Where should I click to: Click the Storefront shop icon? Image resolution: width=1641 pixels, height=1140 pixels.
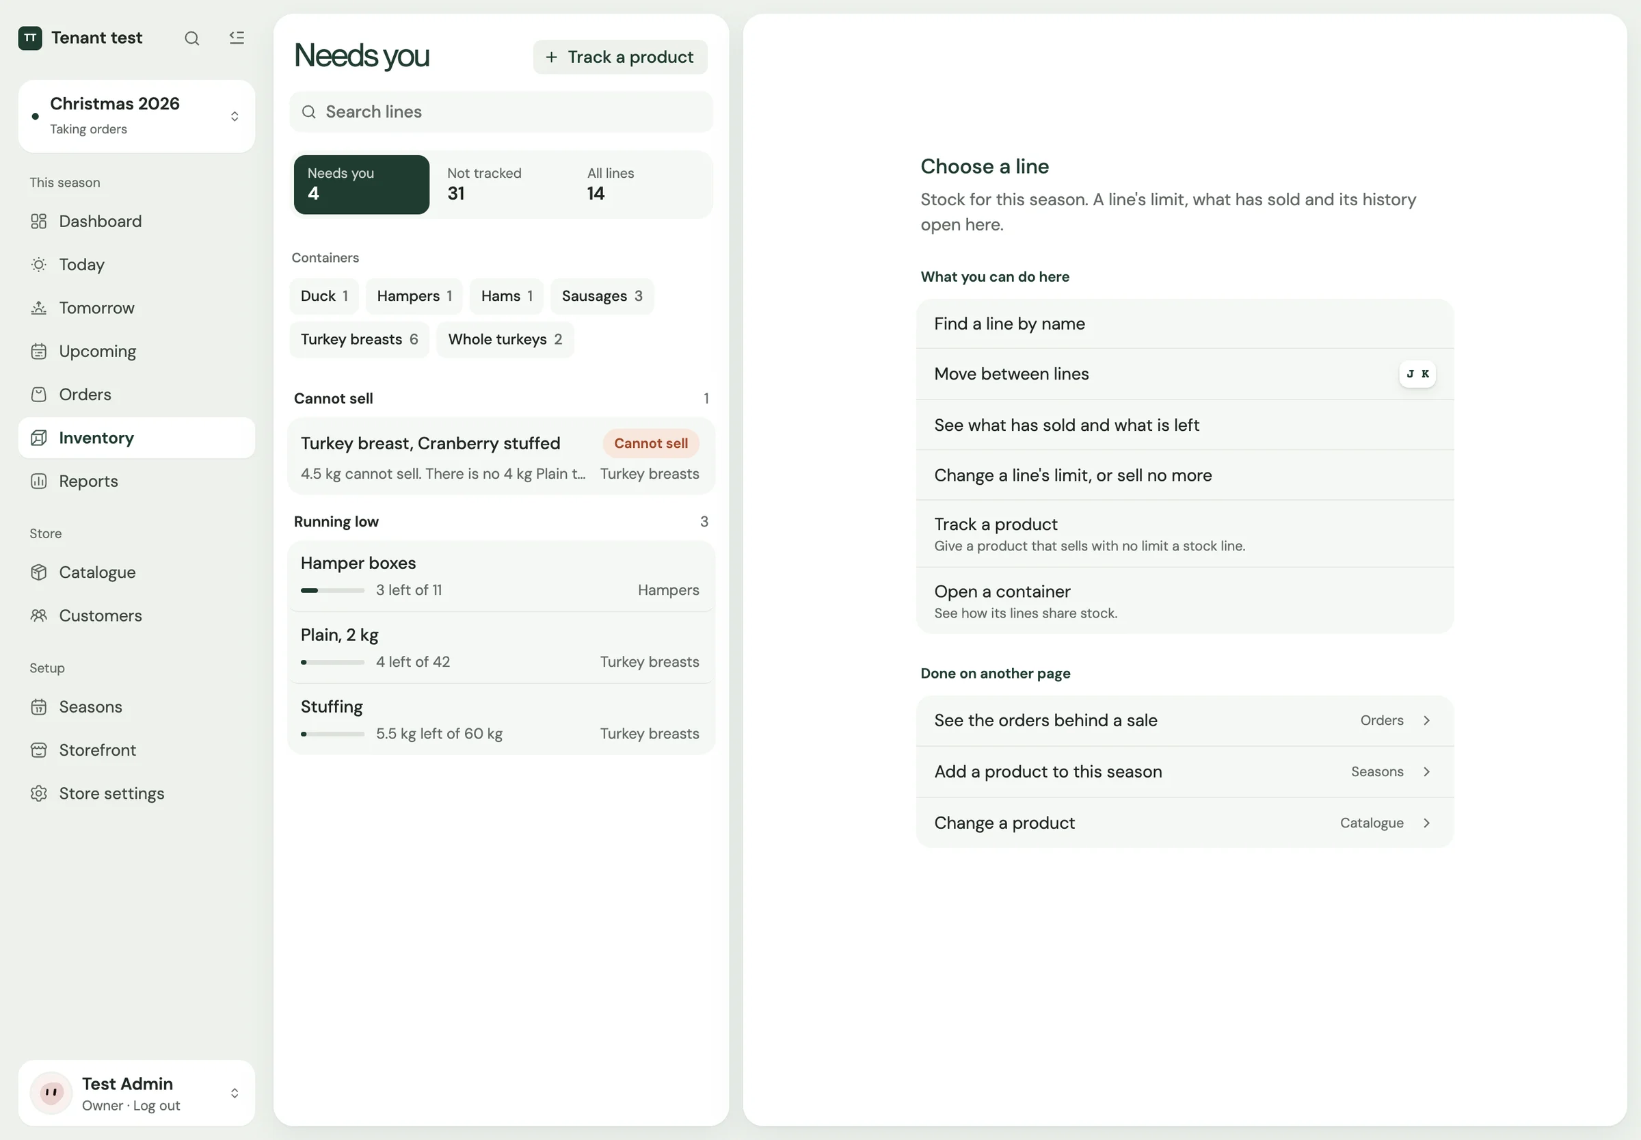(38, 750)
